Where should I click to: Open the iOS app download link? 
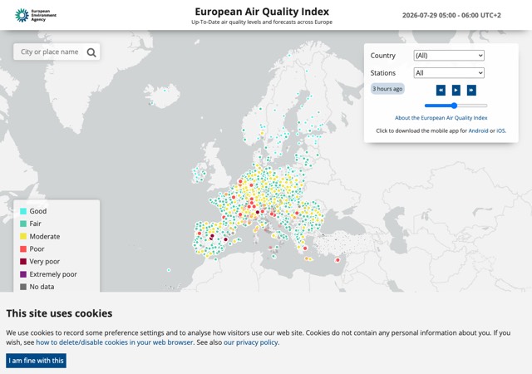tap(500, 130)
